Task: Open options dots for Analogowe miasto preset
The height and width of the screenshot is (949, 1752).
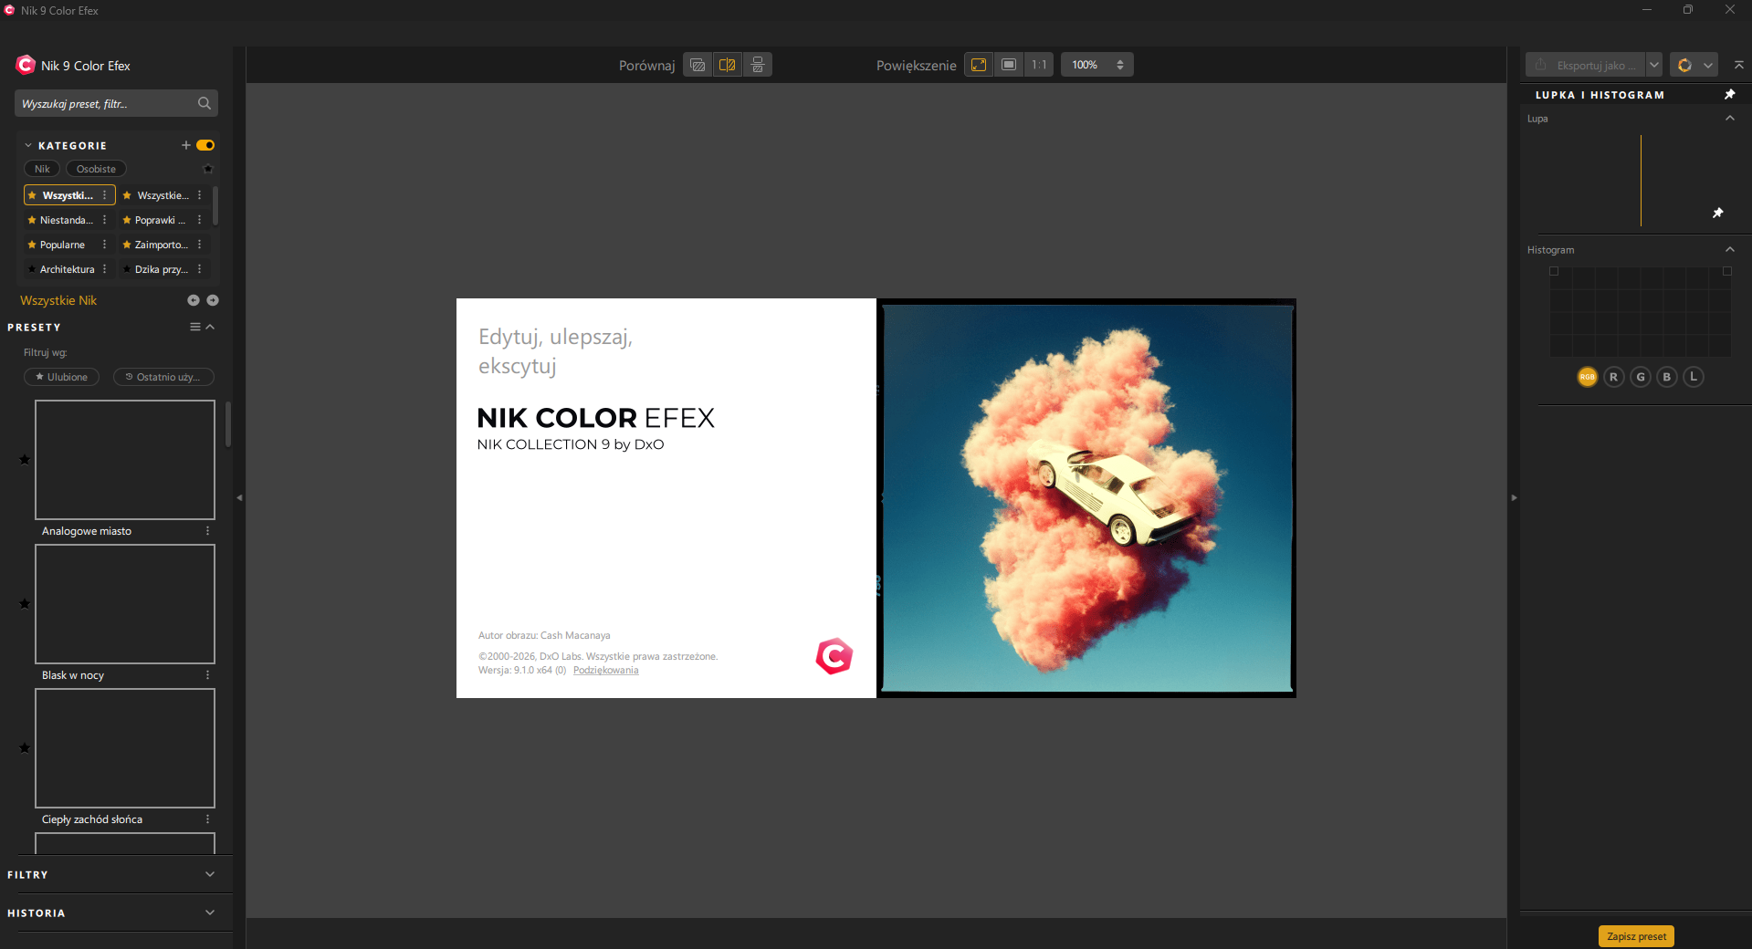Action: point(207,531)
